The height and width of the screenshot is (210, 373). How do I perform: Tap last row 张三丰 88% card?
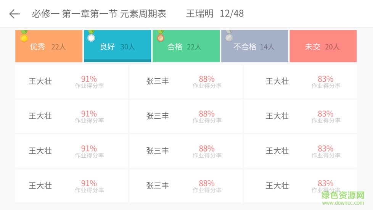click(186, 186)
